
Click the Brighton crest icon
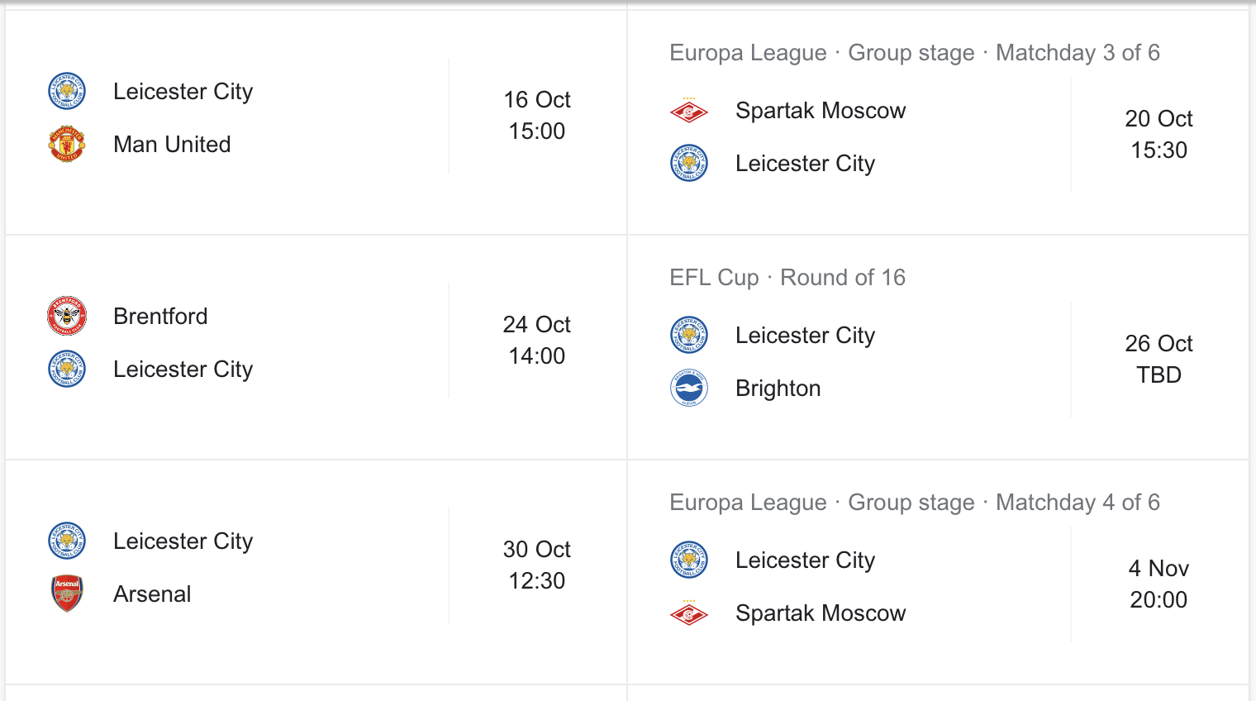tap(689, 388)
